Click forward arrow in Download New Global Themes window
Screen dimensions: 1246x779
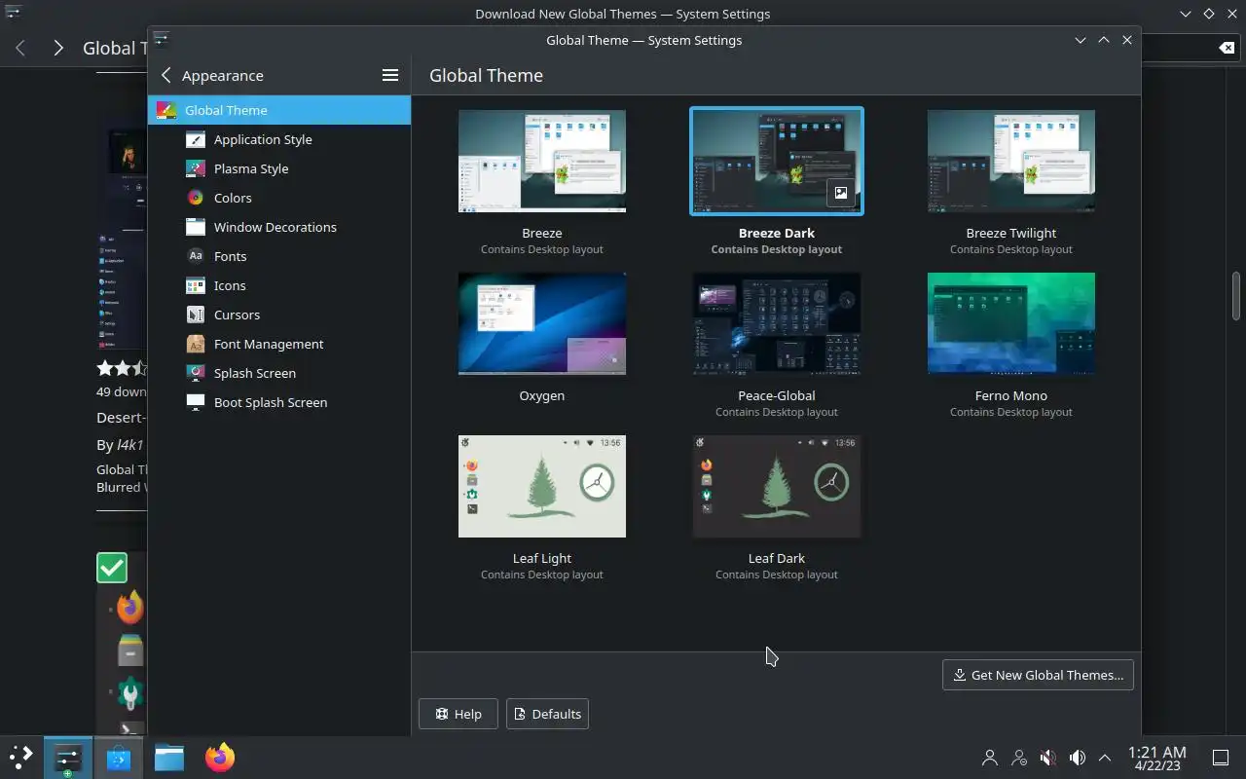[58, 48]
